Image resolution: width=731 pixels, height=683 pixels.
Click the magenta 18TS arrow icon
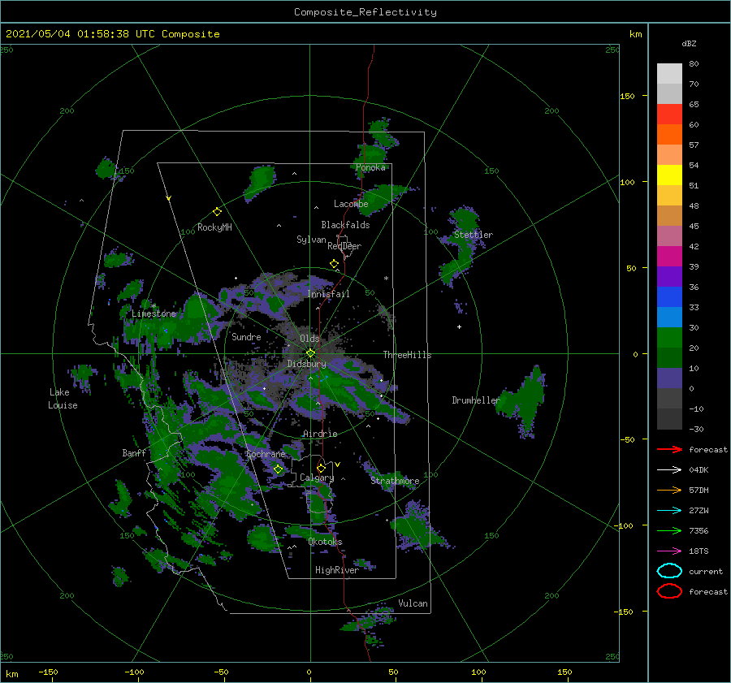tap(669, 551)
